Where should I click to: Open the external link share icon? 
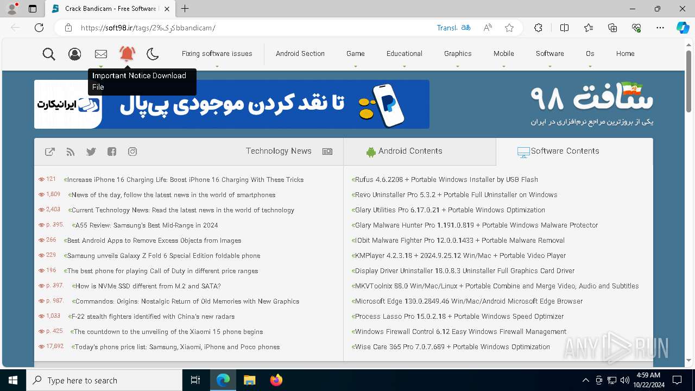point(50,152)
